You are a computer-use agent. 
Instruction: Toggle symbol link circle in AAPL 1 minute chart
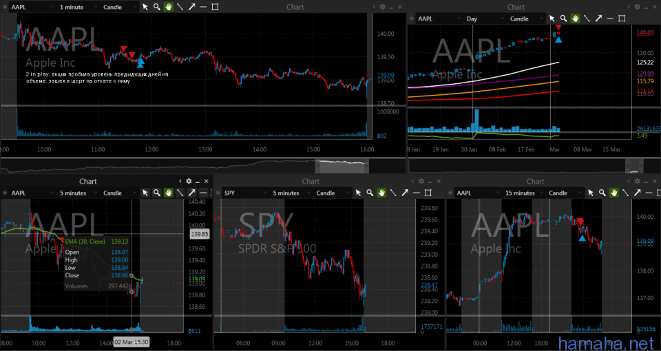tap(5, 7)
